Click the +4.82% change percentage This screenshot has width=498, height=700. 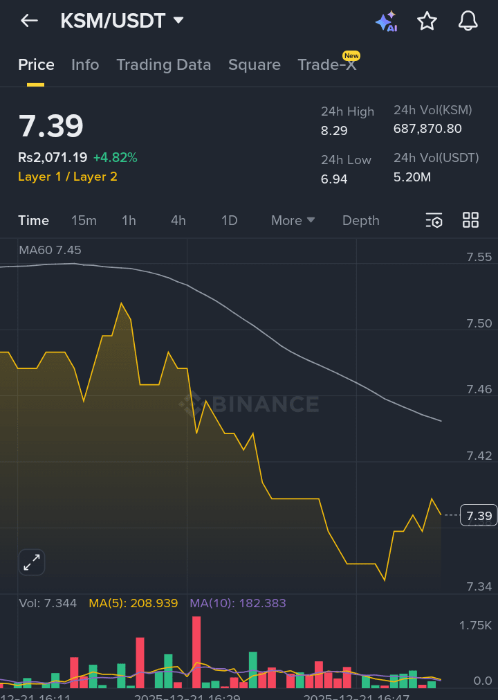[x=115, y=158]
